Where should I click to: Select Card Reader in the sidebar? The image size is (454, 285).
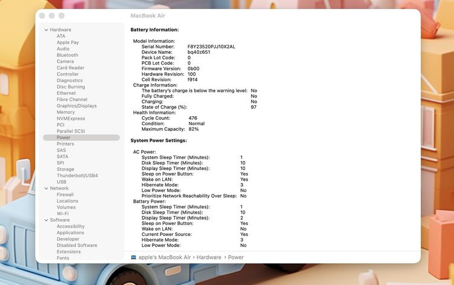click(x=70, y=68)
